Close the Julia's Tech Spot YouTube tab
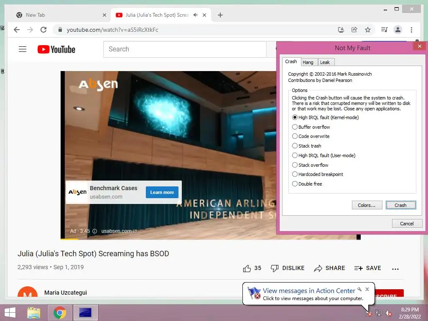Image resolution: width=428 pixels, height=321 pixels. 204,15
